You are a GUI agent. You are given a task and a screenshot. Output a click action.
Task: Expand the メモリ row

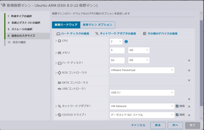56,53
